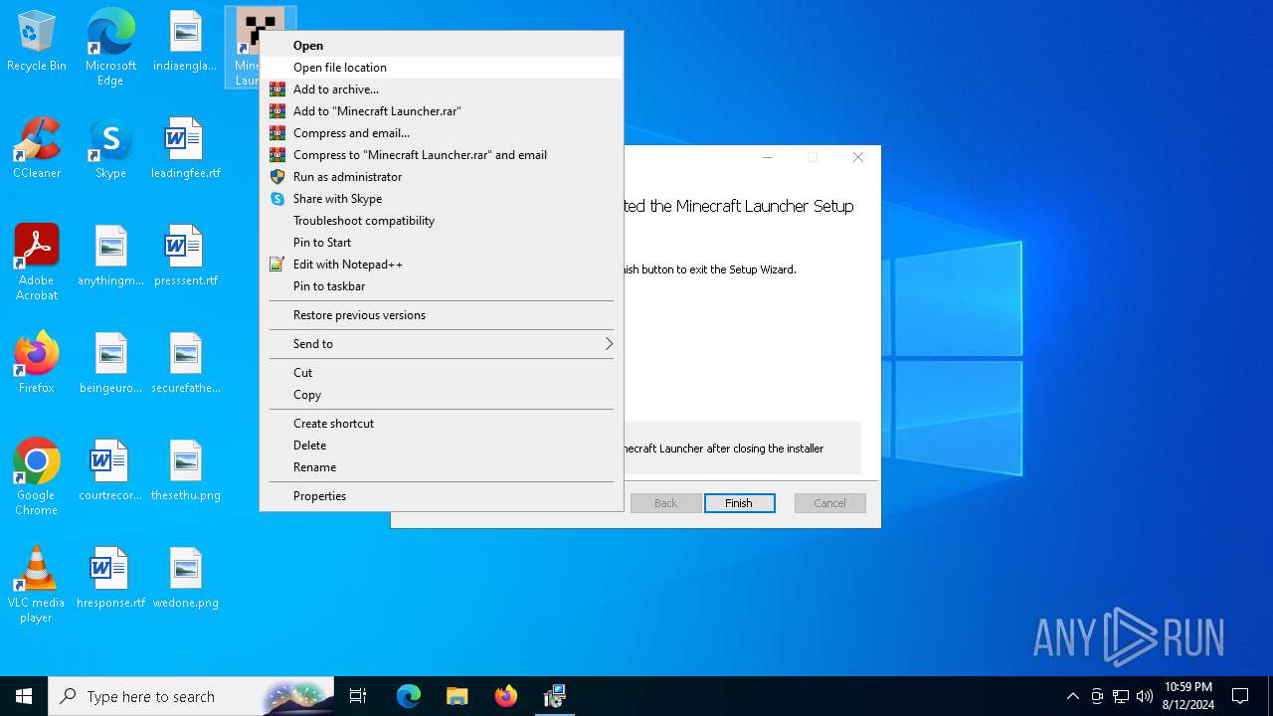
Task: Choose Edit with Notepad++
Action: (x=442, y=265)
